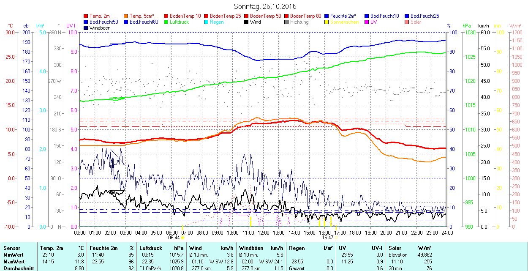
Task: Click the hPa axis unit label above chart
Action: [467, 26]
